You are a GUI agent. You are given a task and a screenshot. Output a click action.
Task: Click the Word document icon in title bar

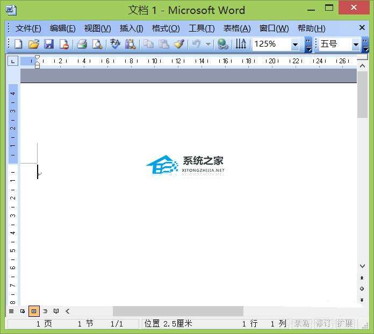point(11,10)
